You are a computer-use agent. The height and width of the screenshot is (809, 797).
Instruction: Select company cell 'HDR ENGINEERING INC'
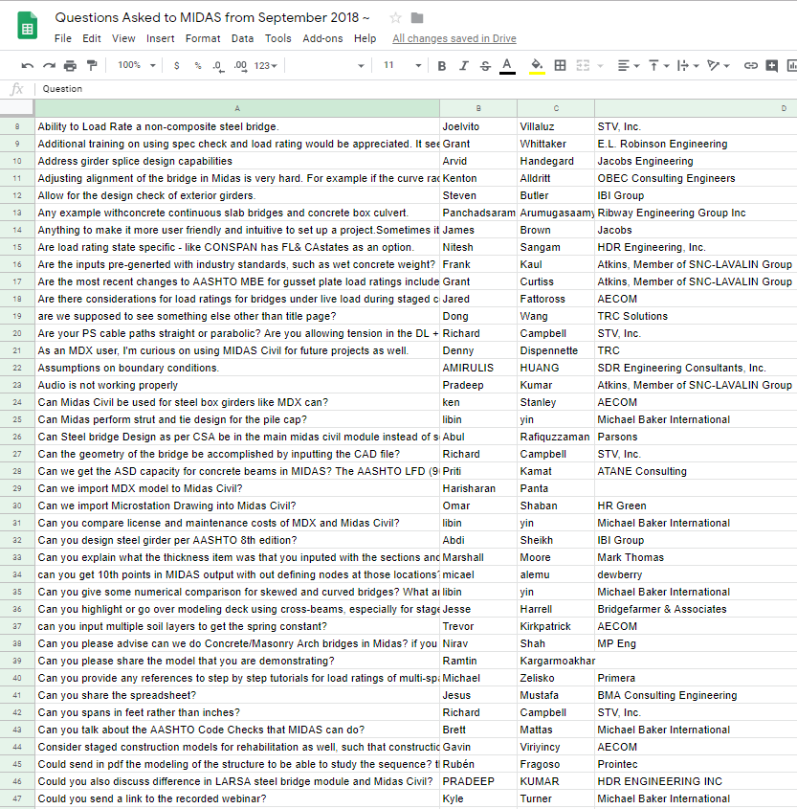696,781
